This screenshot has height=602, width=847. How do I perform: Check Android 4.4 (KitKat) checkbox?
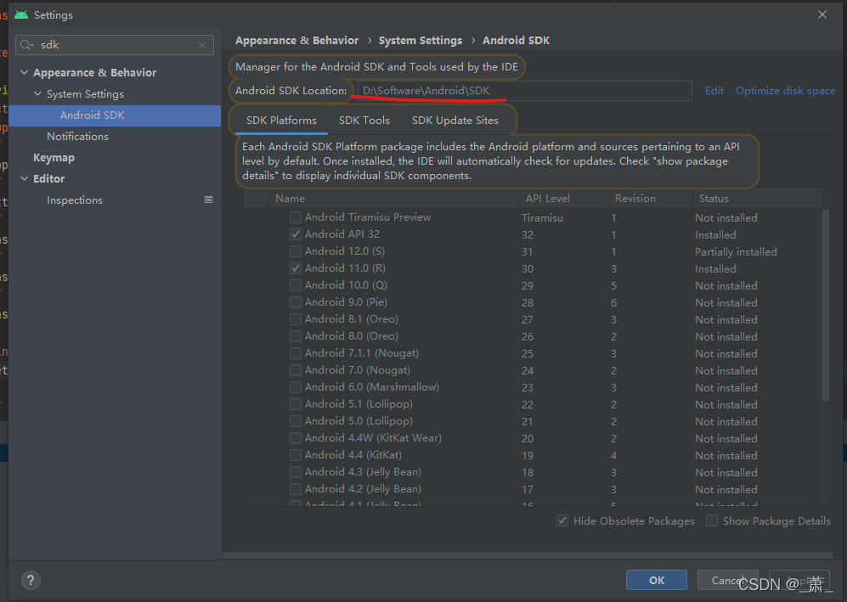coord(296,455)
